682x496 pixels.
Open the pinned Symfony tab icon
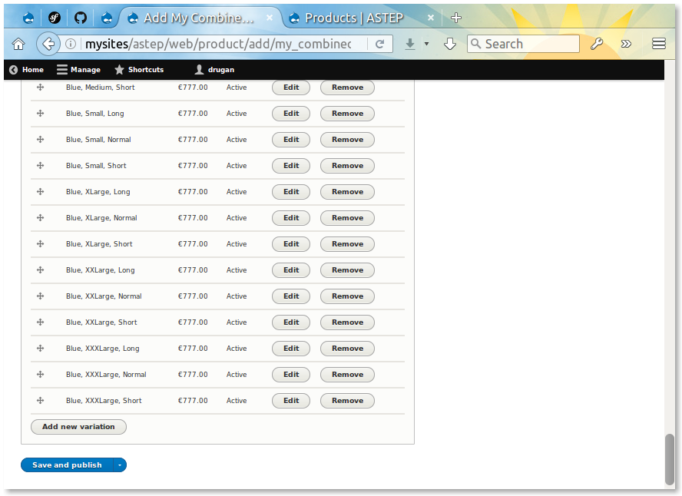[x=55, y=18]
